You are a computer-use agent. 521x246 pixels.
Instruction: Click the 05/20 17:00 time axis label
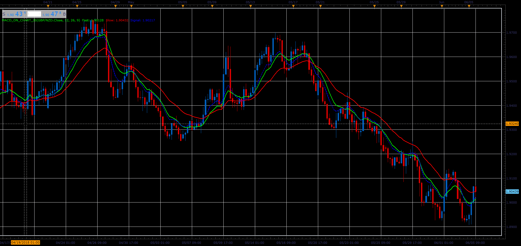tap(318, 243)
